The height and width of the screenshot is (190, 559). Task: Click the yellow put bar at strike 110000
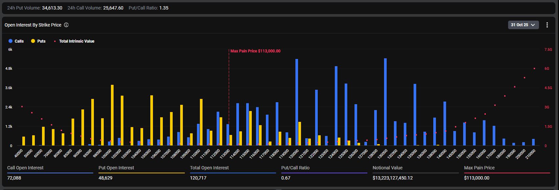[x=201, y=122]
